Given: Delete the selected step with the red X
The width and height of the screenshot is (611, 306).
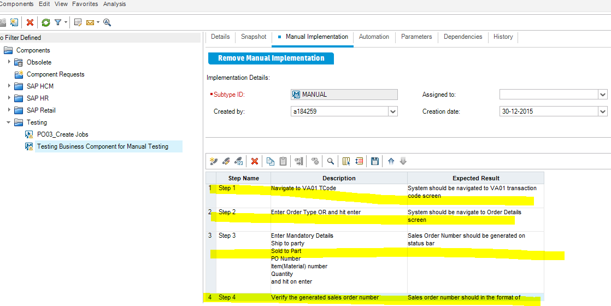Looking at the screenshot, I should click(x=255, y=161).
